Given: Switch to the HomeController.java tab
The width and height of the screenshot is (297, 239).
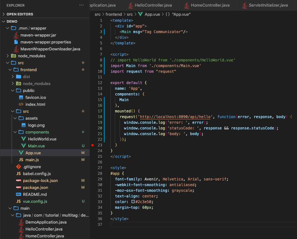Looking at the screenshot, I should tap(210, 5).
